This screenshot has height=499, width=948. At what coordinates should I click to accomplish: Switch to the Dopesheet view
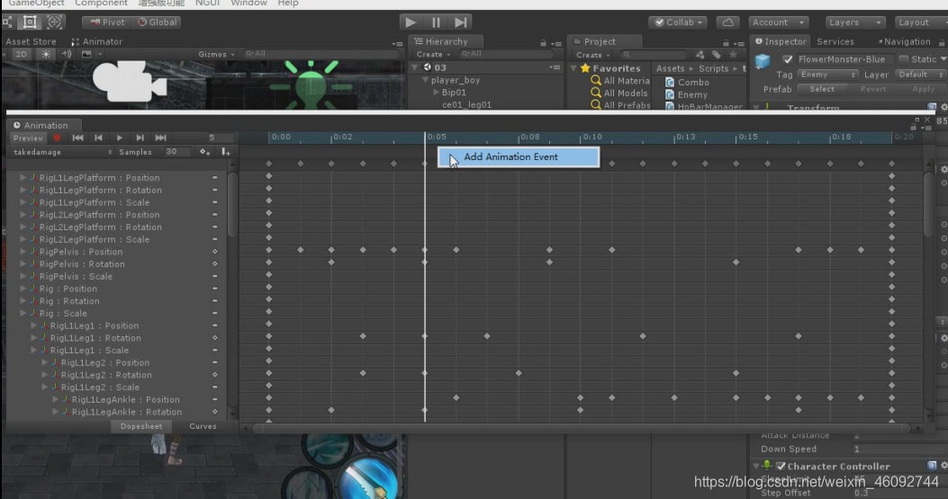(141, 426)
